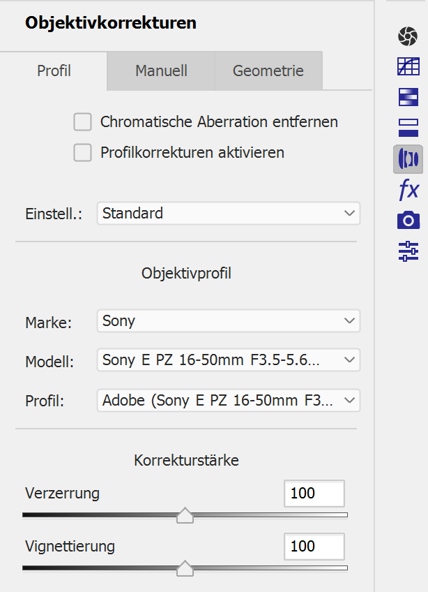This screenshot has height=592, width=428.
Task: Select the Profil tab
Action: [x=54, y=71]
